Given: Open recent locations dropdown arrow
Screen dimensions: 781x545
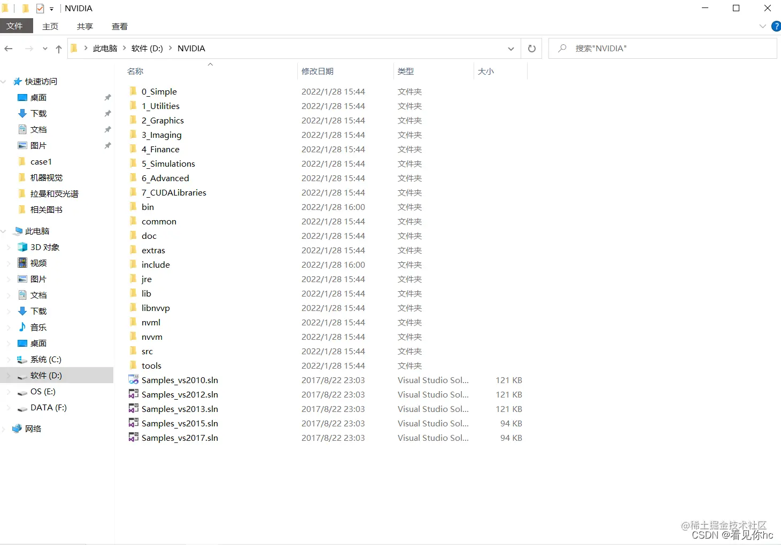Looking at the screenshot, I should [45, 49].
